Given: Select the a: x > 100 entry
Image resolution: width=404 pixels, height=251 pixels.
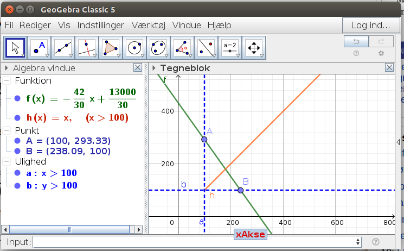Looking at the screenshot, I should click(x=52, y=173).
